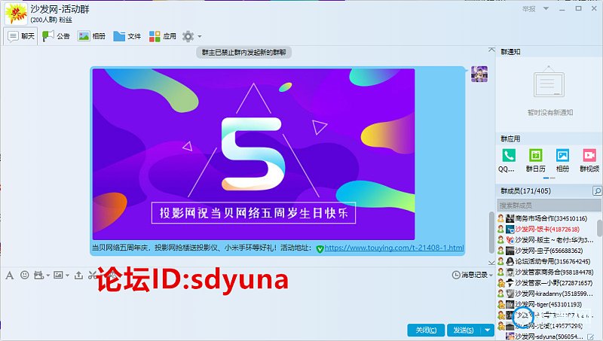This screenshot has height=341, width=603.
Task: Click avatar of 沙发网-虫子 in member list
Action: pyautogui.click(x=510, y=251)
